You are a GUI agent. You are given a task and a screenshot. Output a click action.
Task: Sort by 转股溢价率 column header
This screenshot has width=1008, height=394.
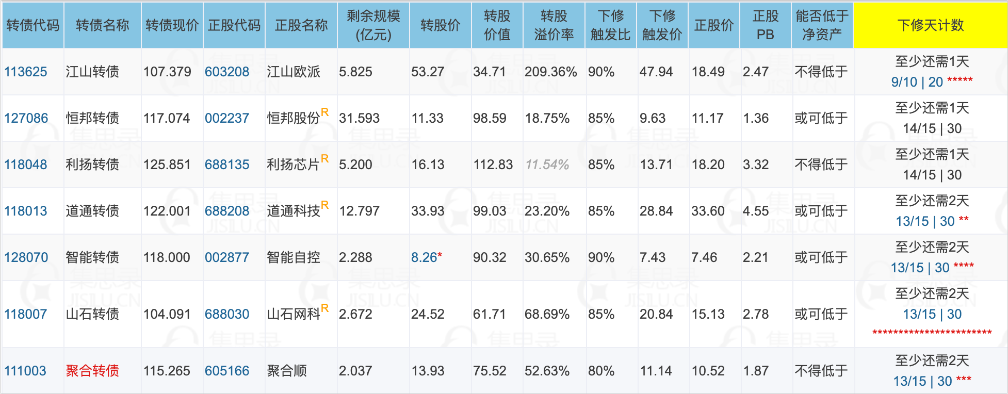(554, 25)
